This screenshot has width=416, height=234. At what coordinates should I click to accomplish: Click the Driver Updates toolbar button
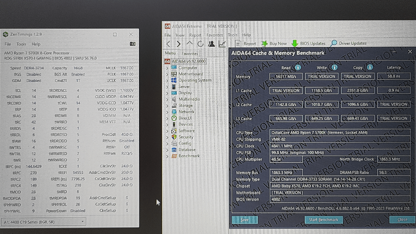pyautogui.click(x=348, y=43)
